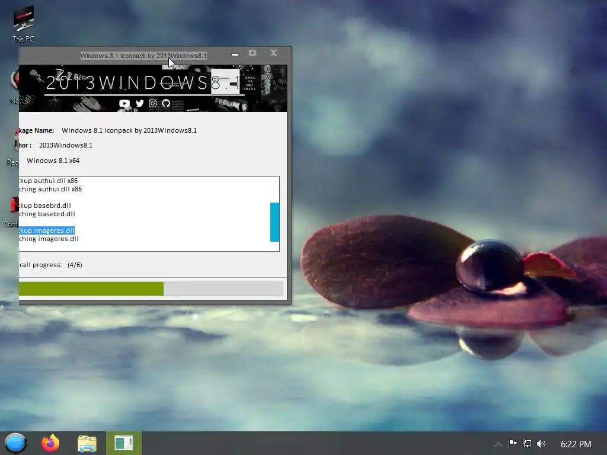Open the Action Center flag icon
This screenshot has height=455, width=607.
[512, 443]
